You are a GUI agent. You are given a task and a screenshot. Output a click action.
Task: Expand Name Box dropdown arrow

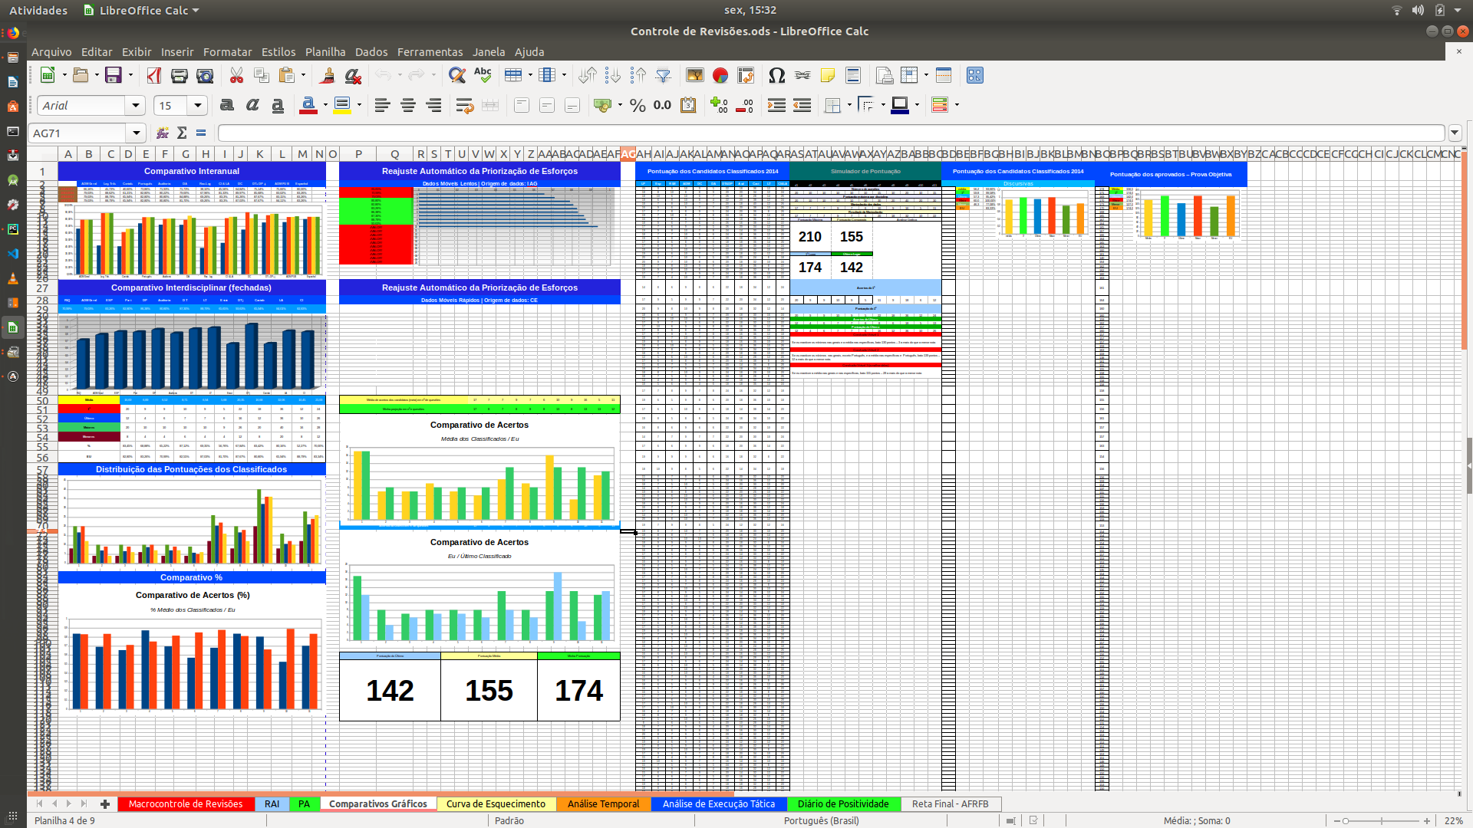point(137,133)
